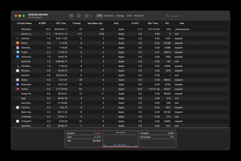Click the User 6.34% value

97,137
